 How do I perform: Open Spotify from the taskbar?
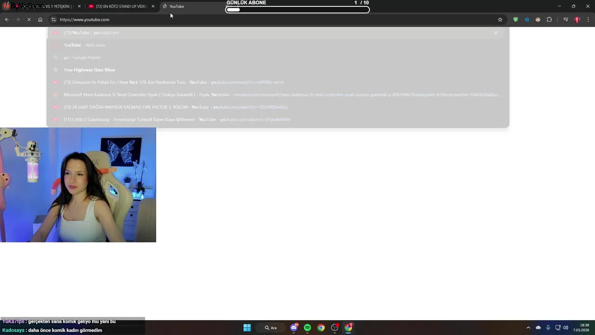pos(307,328)
